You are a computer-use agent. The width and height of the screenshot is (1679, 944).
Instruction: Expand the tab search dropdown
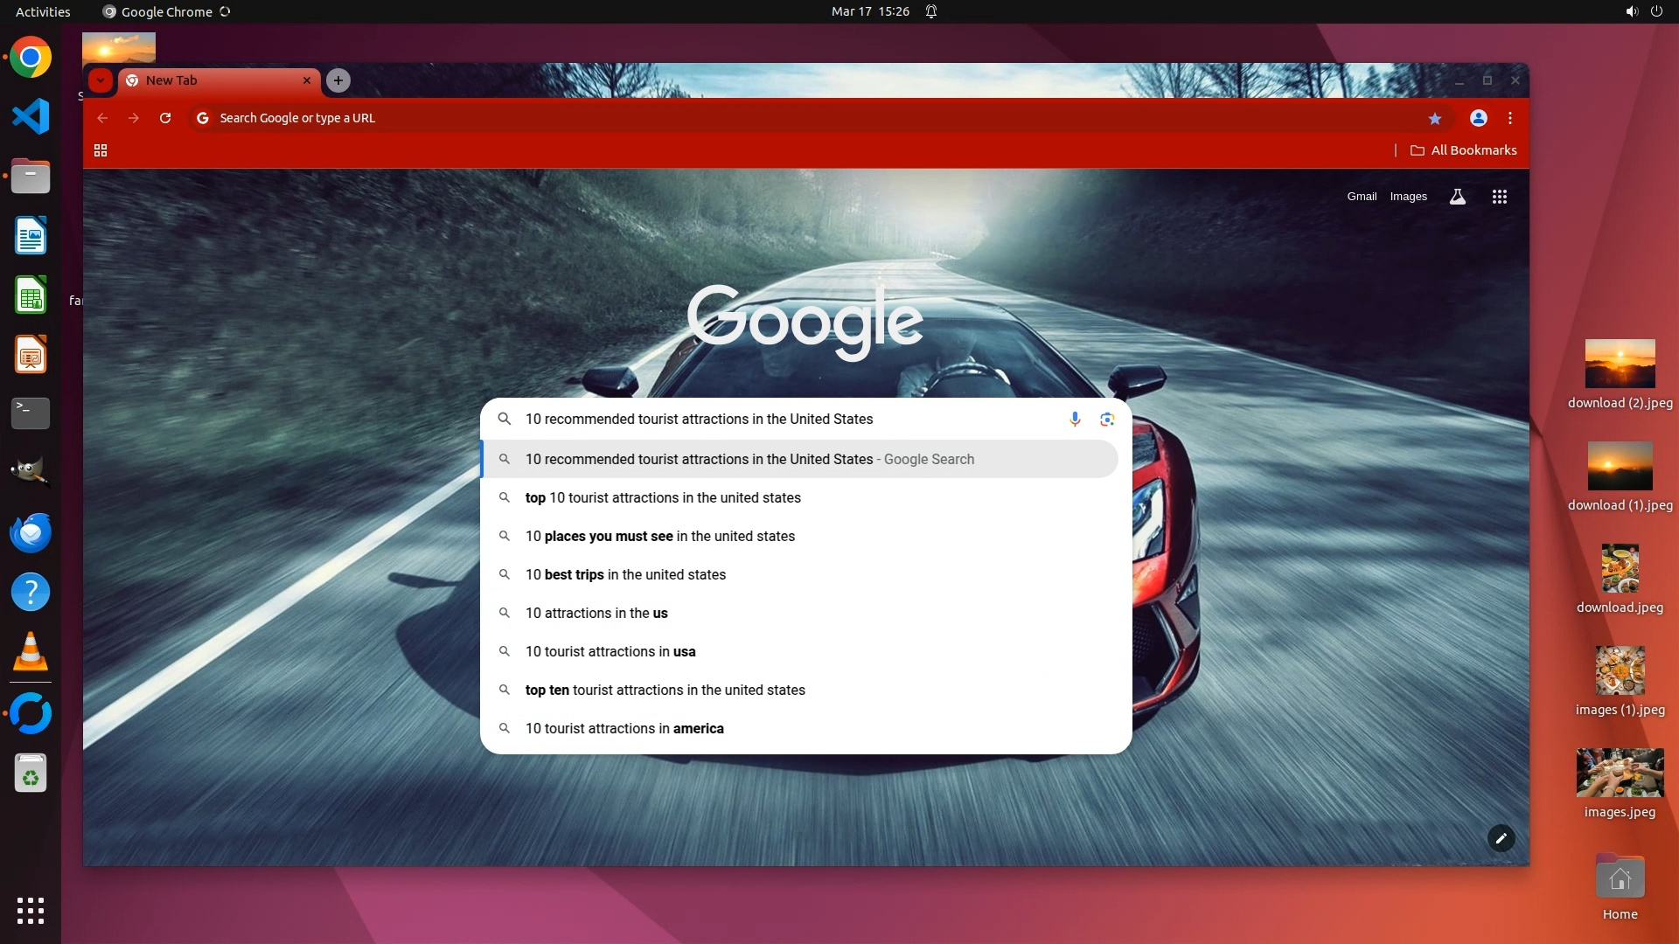click(x=101, y=80)
